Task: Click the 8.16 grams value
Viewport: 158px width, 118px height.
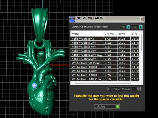Action: [108, 59]
